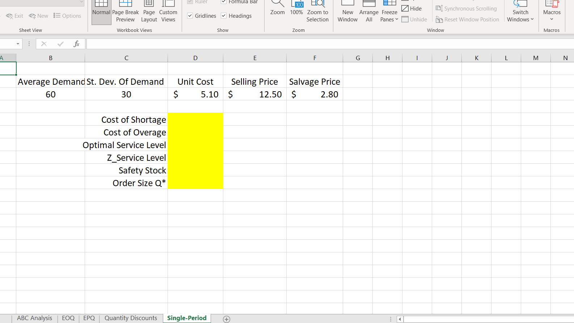The height and width of the screenshot is (323, 574).
Task: Switch to the EPQ sheet tab
Action: click(x=89, y=318)
